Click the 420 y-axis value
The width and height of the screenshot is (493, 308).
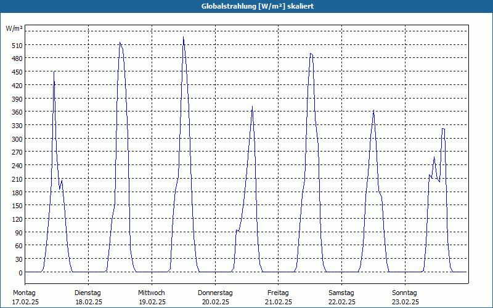tap(17, 86)
